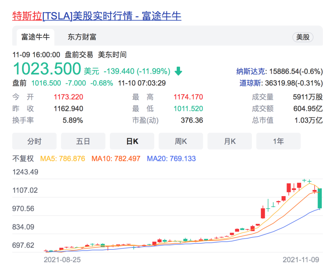Click the turnover amount 604.95亿
This screenshot has width=329, height=265.
[308, 109]
